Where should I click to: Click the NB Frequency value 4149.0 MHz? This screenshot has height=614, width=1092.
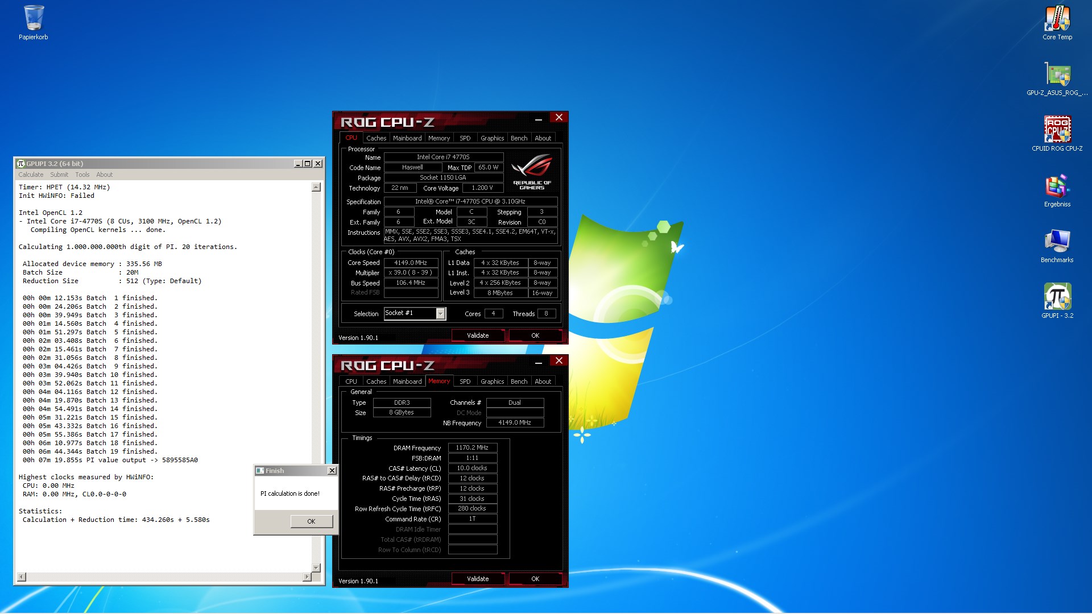515,423
